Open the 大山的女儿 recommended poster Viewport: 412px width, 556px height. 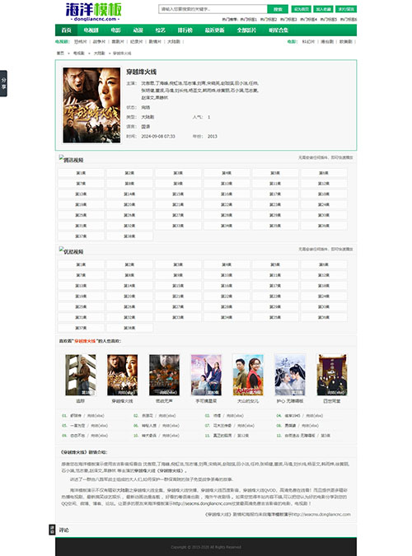(x=248, y=375)
